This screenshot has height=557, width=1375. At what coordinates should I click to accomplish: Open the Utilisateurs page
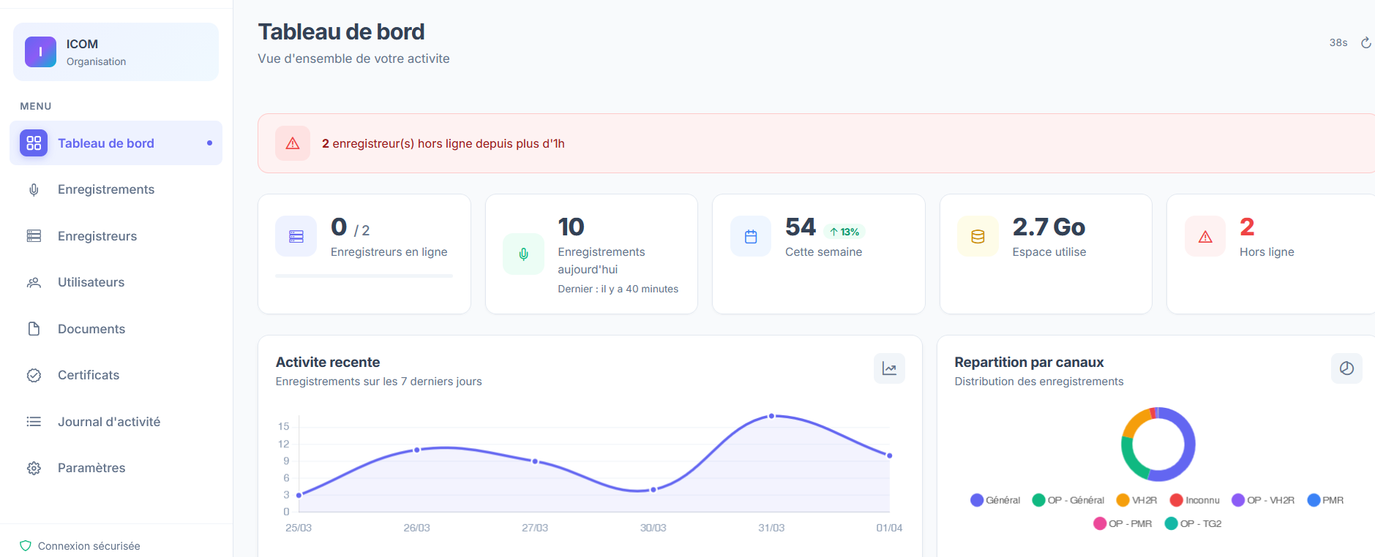(x=91, y=282)
